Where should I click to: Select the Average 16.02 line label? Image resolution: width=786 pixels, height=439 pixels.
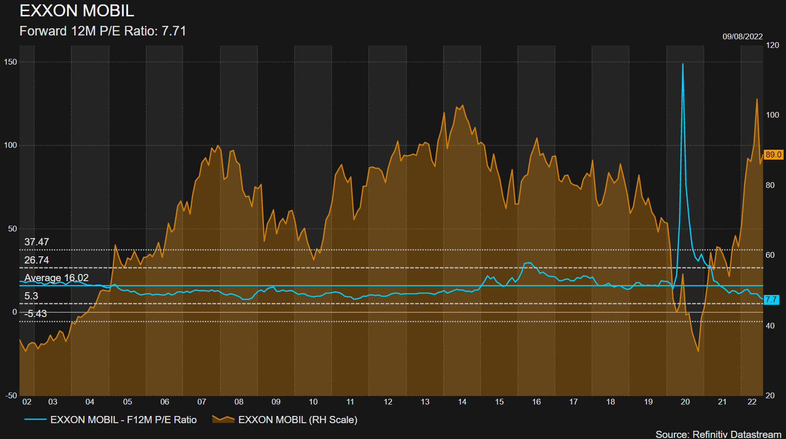tap(56, 278)
